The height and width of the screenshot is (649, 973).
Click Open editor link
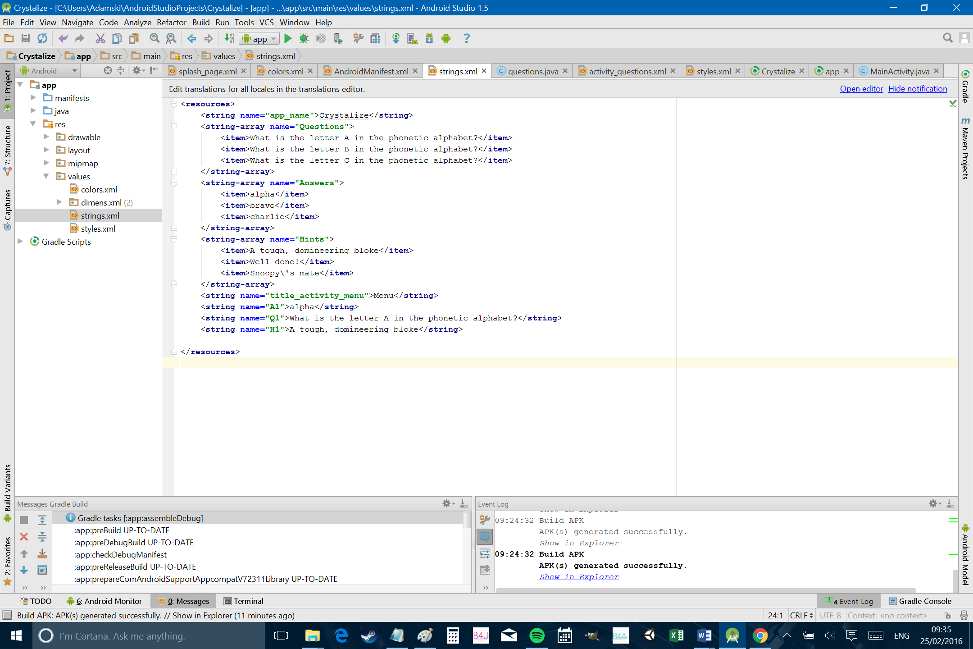point(861,89)
